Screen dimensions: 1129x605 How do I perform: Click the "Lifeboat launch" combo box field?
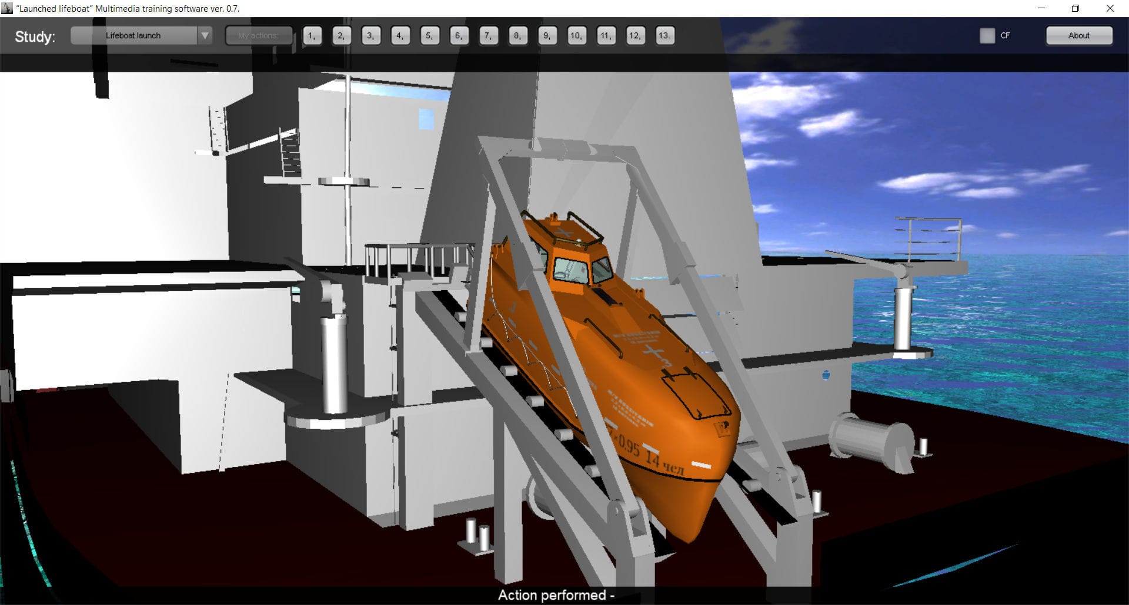click(133, 35)
